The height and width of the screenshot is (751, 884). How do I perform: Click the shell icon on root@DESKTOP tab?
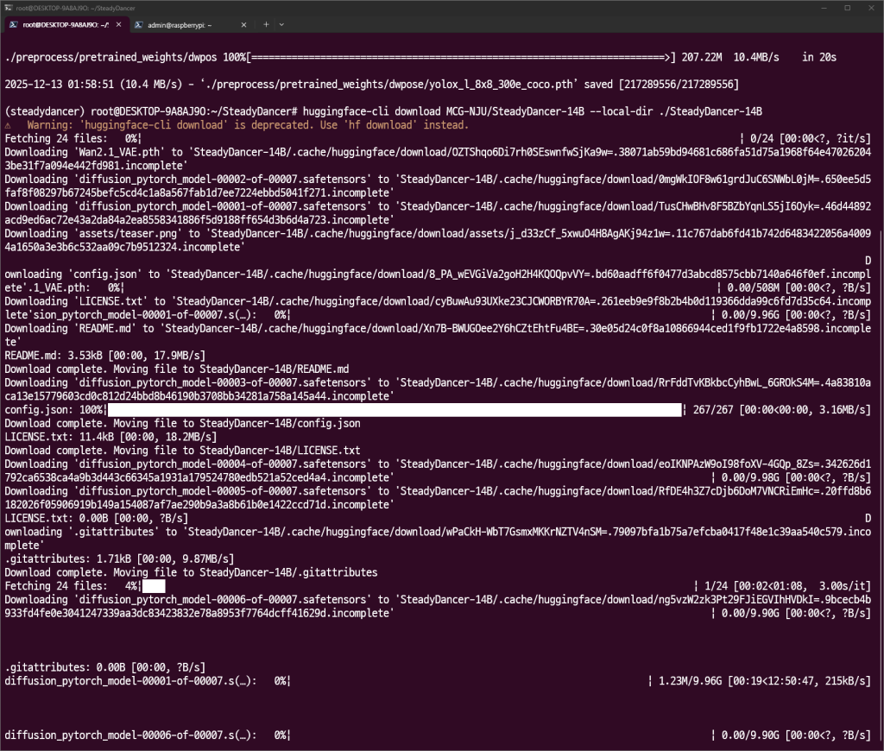[x=15, y=25]
